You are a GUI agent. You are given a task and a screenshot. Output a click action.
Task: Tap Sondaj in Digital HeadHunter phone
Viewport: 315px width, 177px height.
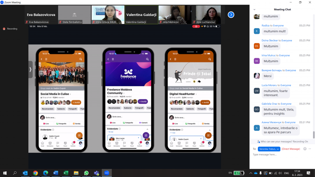[206, 124]
